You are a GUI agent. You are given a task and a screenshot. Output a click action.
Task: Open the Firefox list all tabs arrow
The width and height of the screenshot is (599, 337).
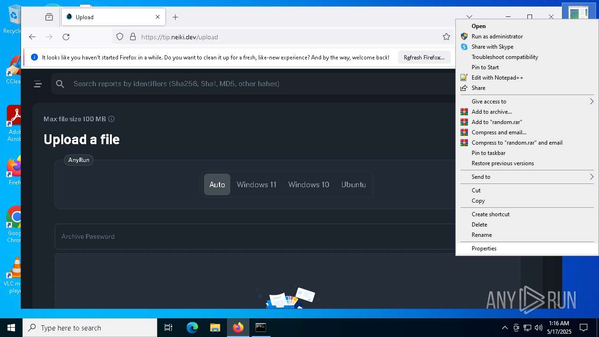pos(469,17)
